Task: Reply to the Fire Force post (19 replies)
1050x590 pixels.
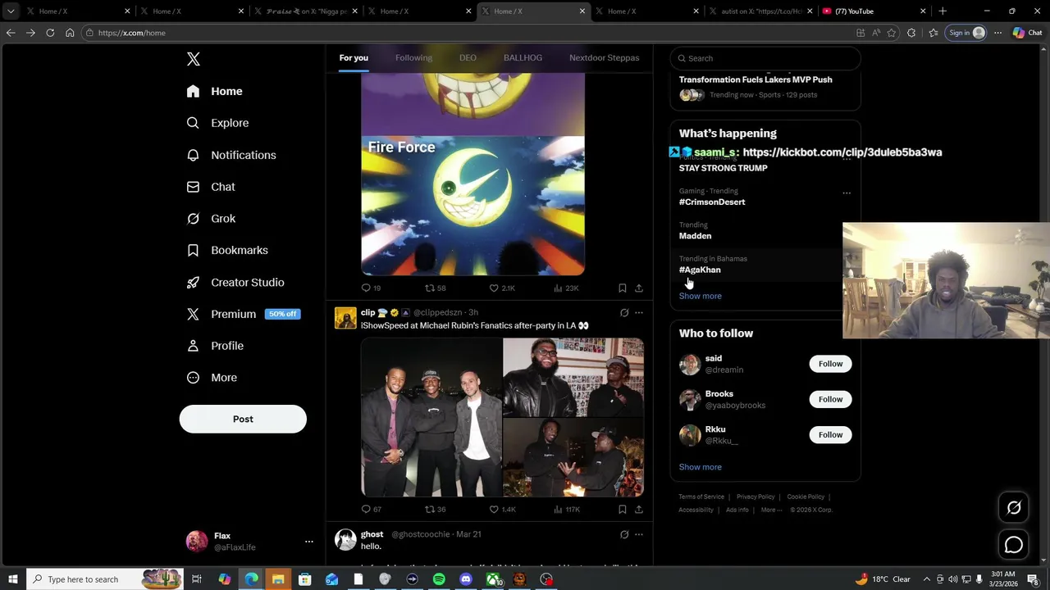Action: click(371, 288)
